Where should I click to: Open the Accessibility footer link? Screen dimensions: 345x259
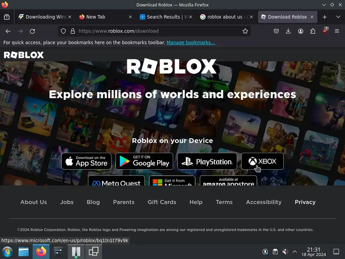pos(264,202)
